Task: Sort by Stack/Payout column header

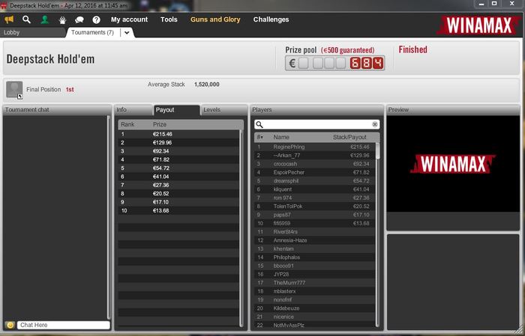Action: point(349,137)
